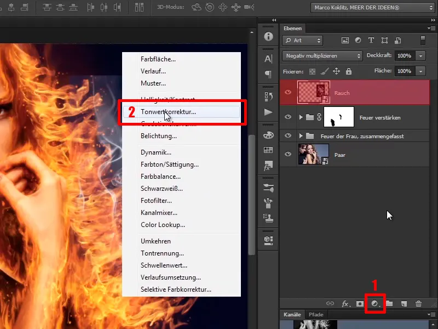Expand the Feuer der Frau group
Screen dimensions: 438x329
pyautogui.click(x=301, y=136)
